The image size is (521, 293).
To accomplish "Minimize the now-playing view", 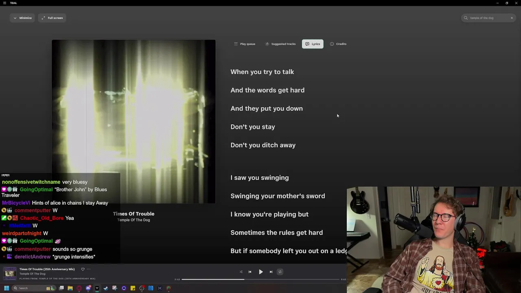I will tap(22, 18).
